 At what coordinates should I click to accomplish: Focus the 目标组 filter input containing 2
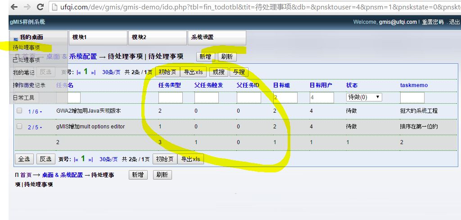coord(285,97)
